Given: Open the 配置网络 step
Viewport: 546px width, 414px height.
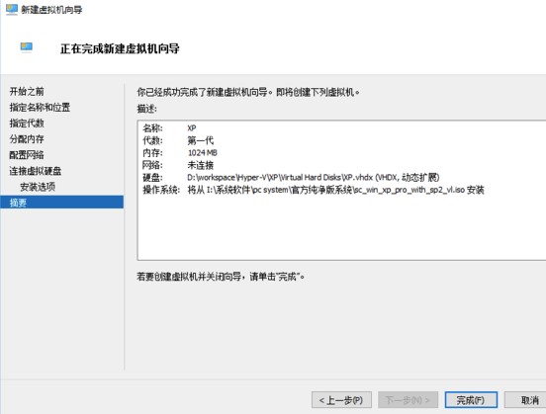Looking at the screenshot, I should (x=27, y=155).
